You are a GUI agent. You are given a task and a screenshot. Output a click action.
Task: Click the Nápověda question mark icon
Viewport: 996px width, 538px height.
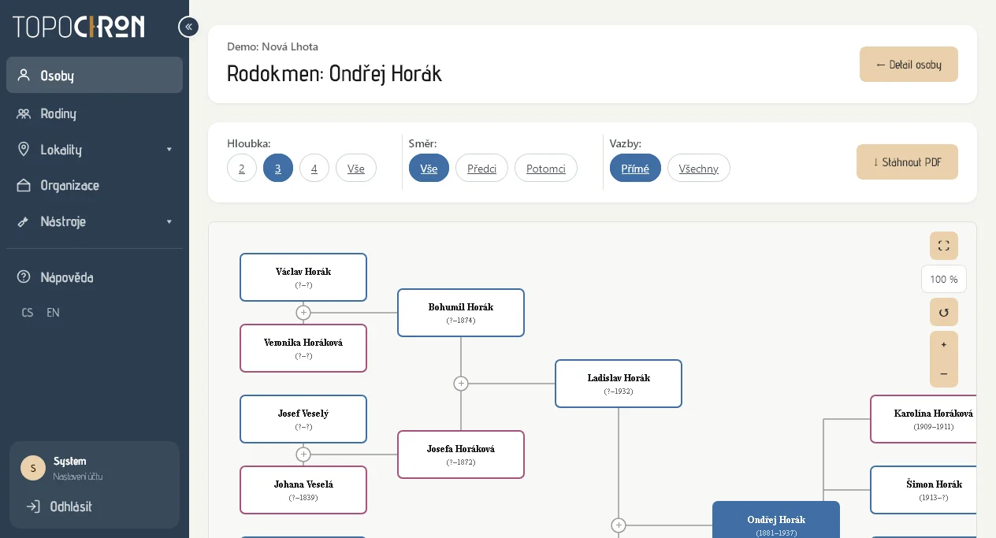coord(24,277)
